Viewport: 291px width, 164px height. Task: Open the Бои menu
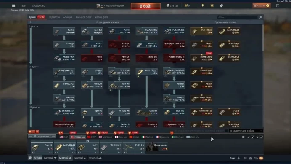point(24,6)
